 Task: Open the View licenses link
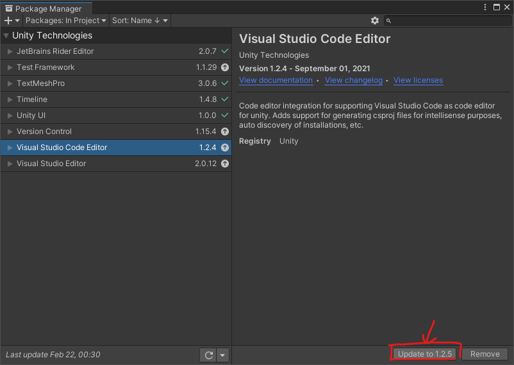418,80
